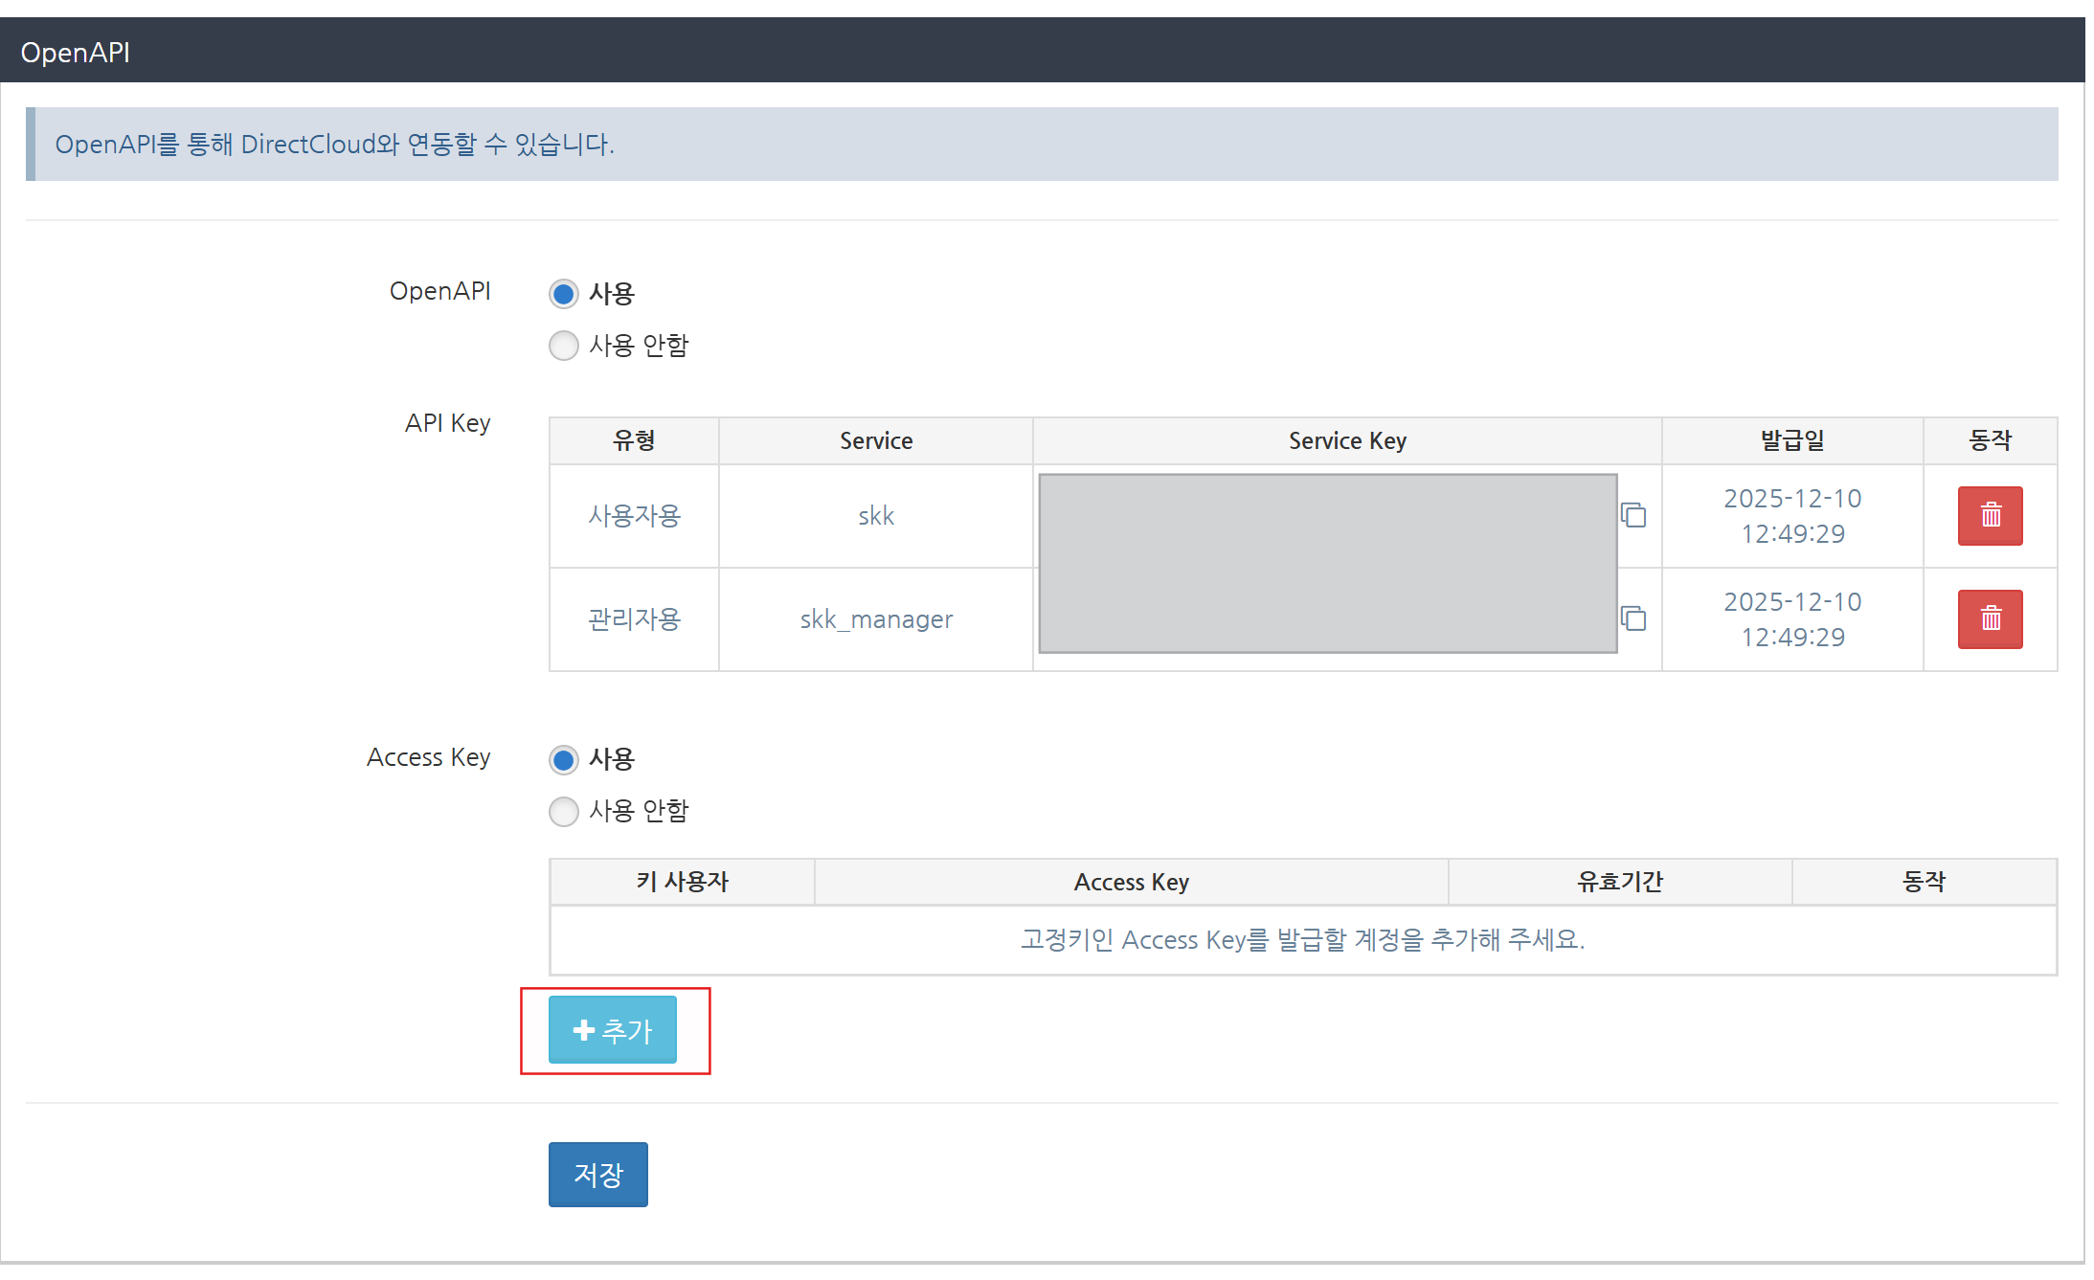Click the Service Key column header
2094x1280 pixels.
click(x=1346, y=441)
